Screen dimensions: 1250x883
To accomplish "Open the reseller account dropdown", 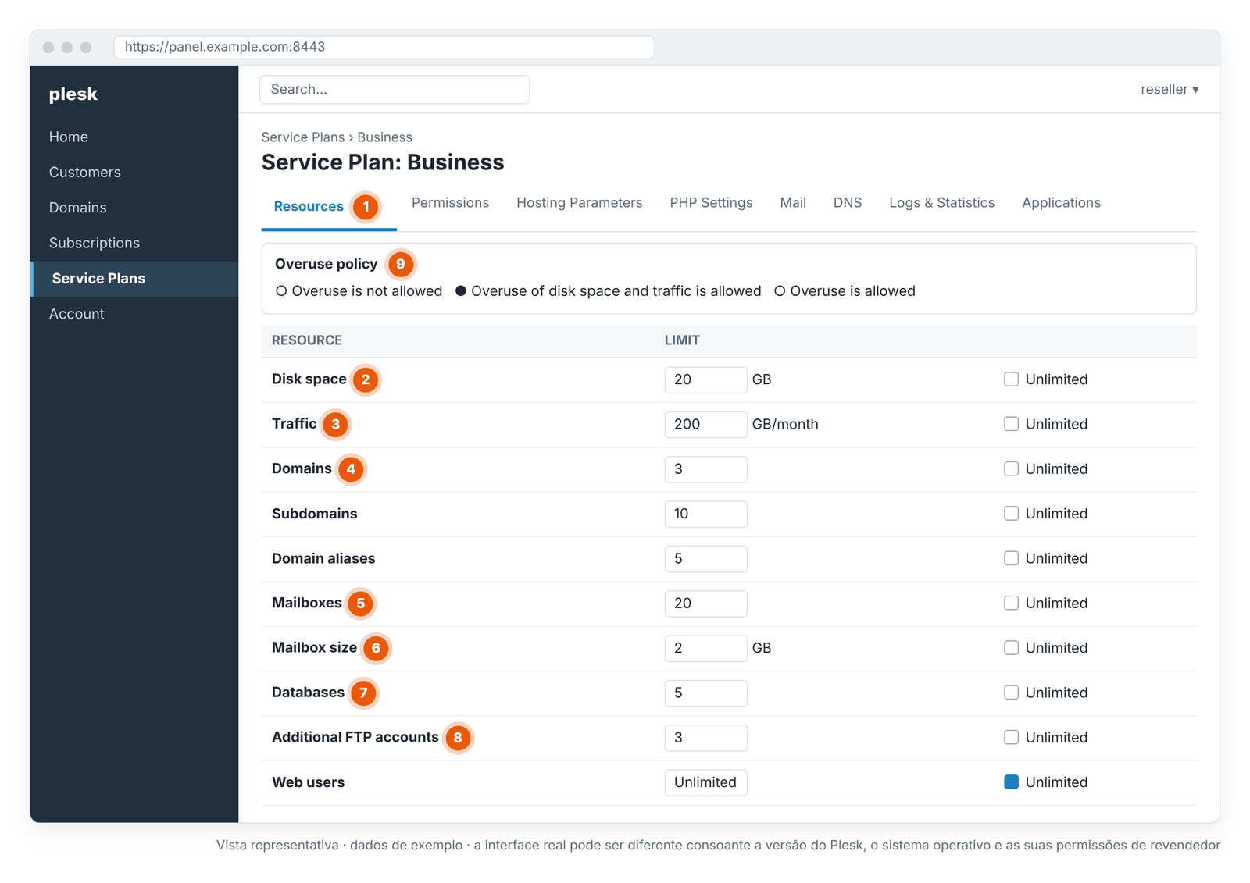I will 1169,89.
